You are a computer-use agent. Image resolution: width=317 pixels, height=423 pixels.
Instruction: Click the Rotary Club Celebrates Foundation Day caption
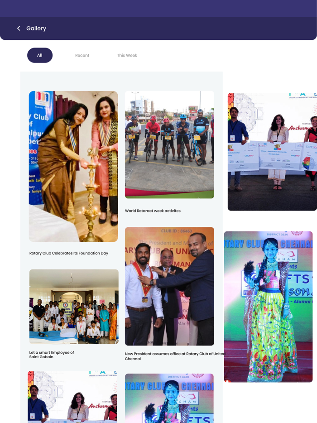point(69,253)
